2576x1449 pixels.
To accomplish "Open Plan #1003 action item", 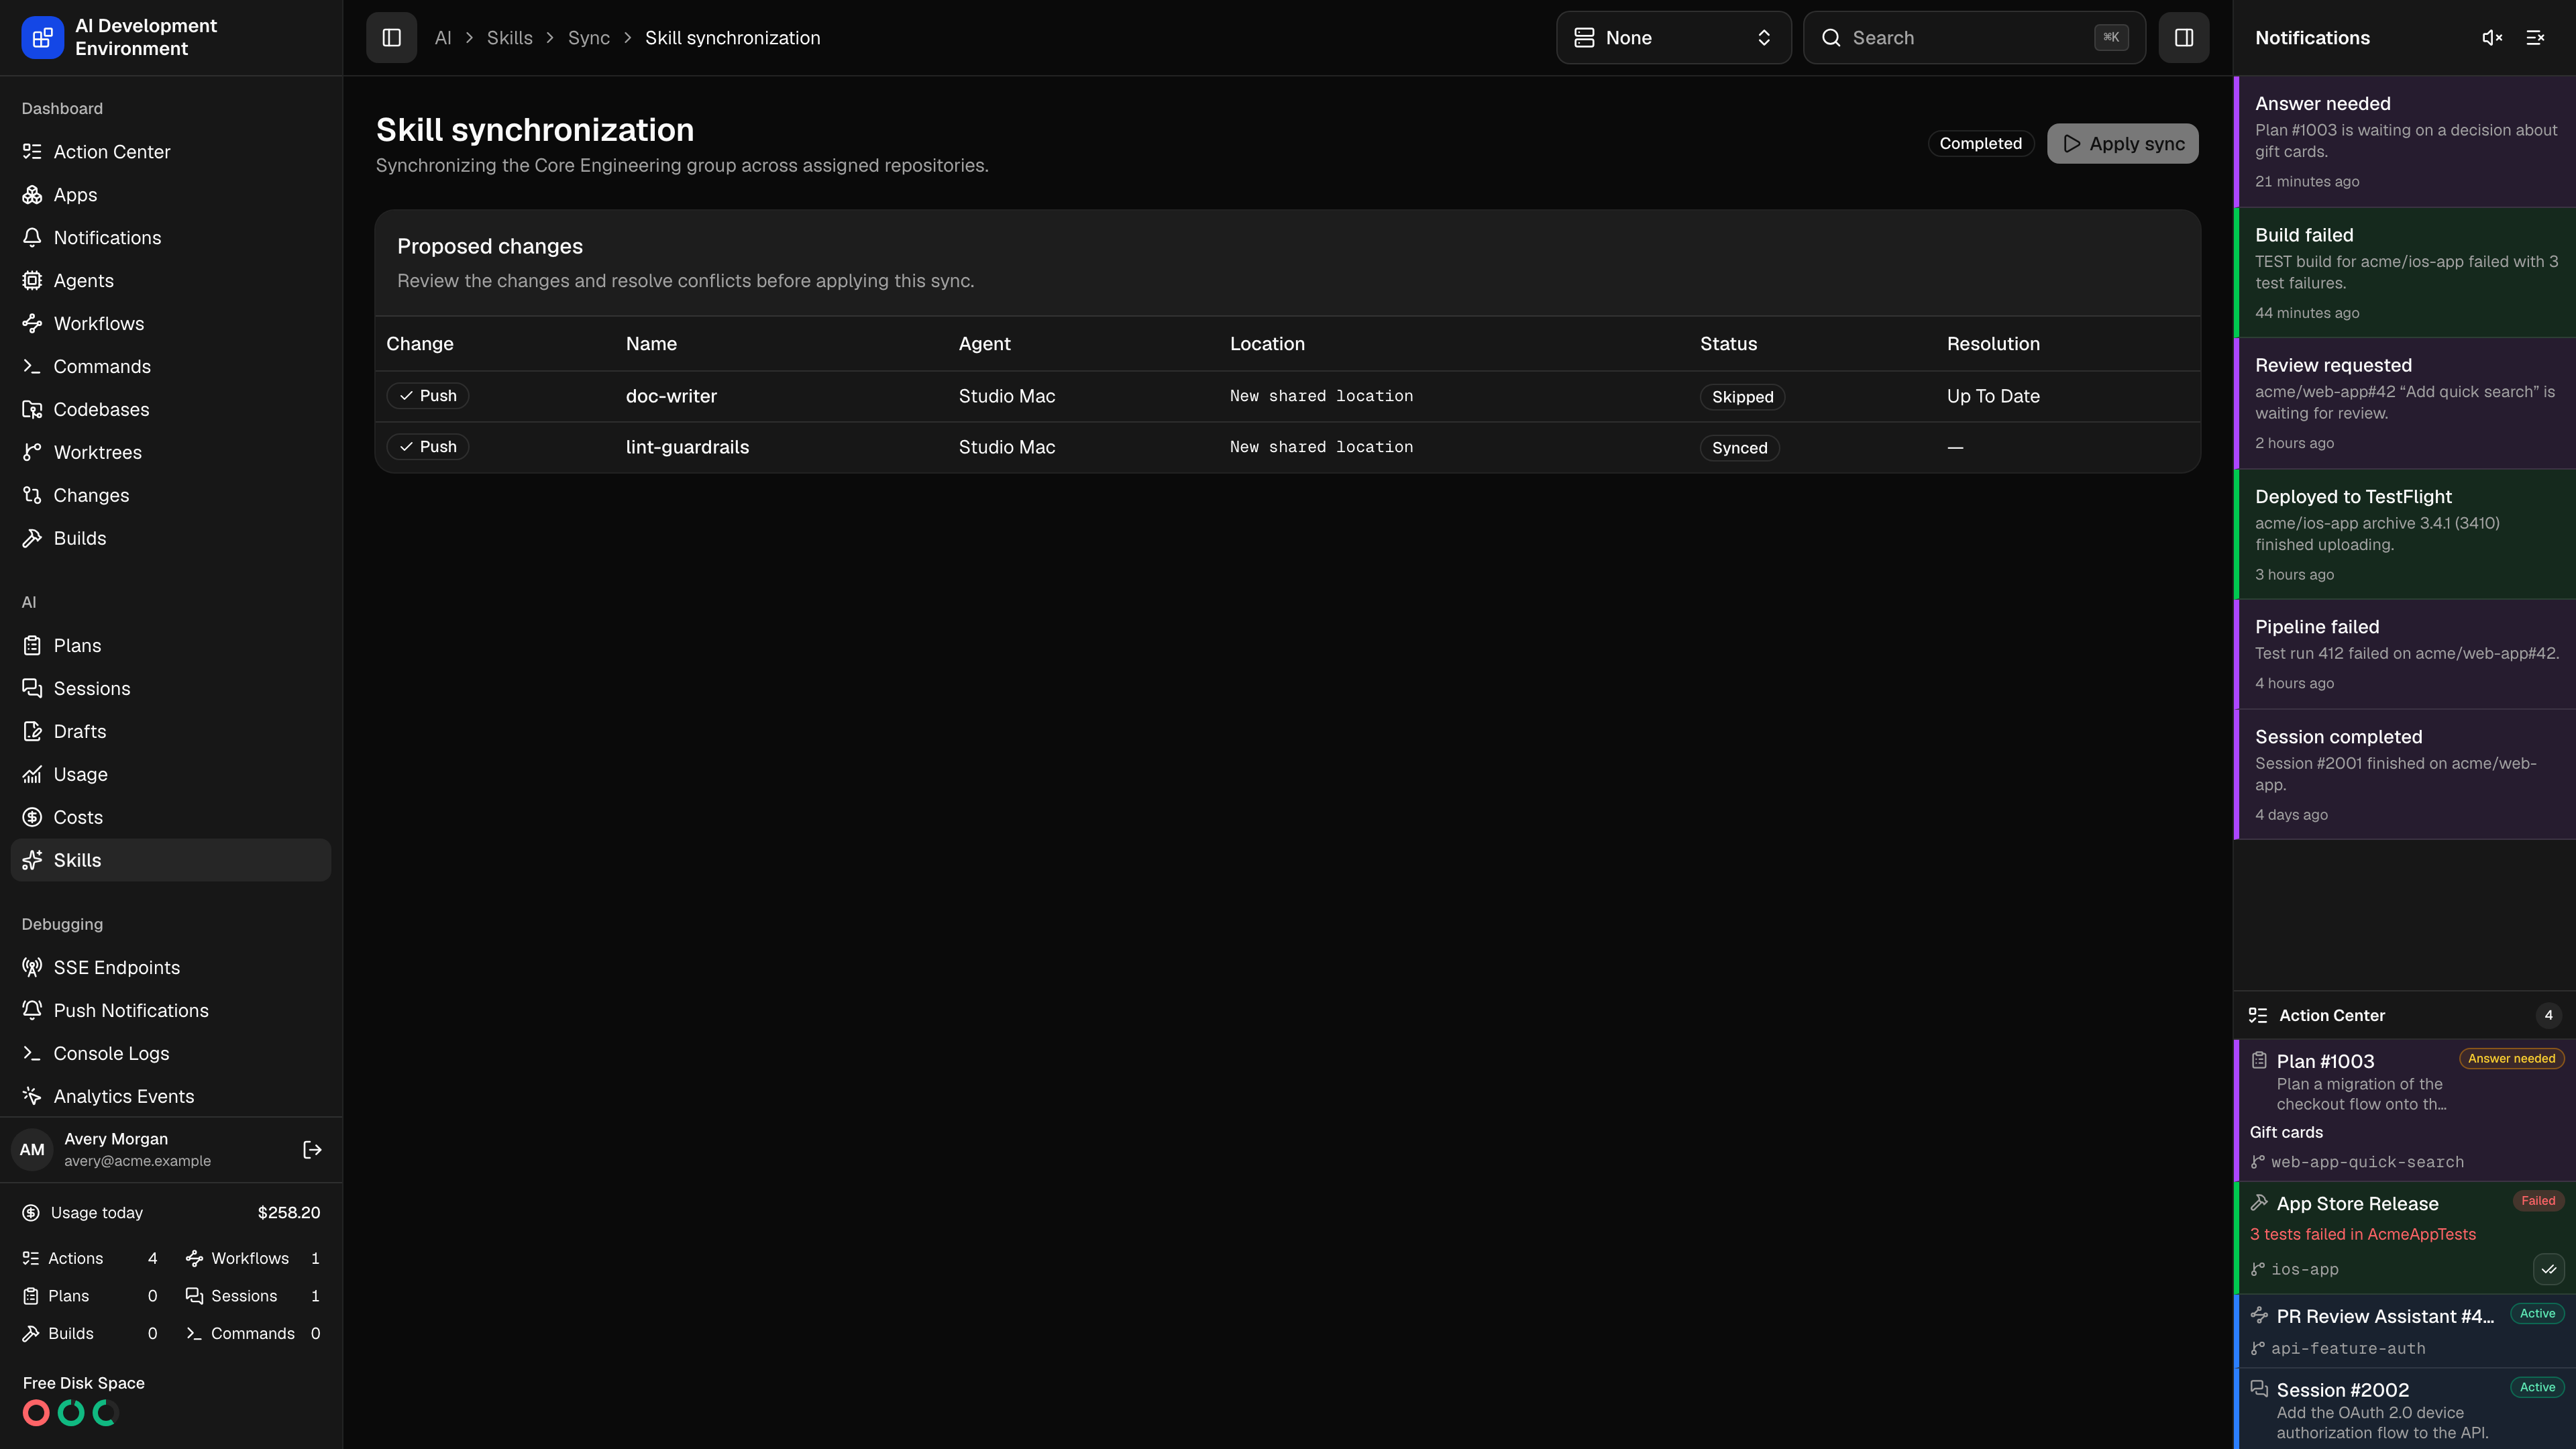I will click(2405, 1110).
